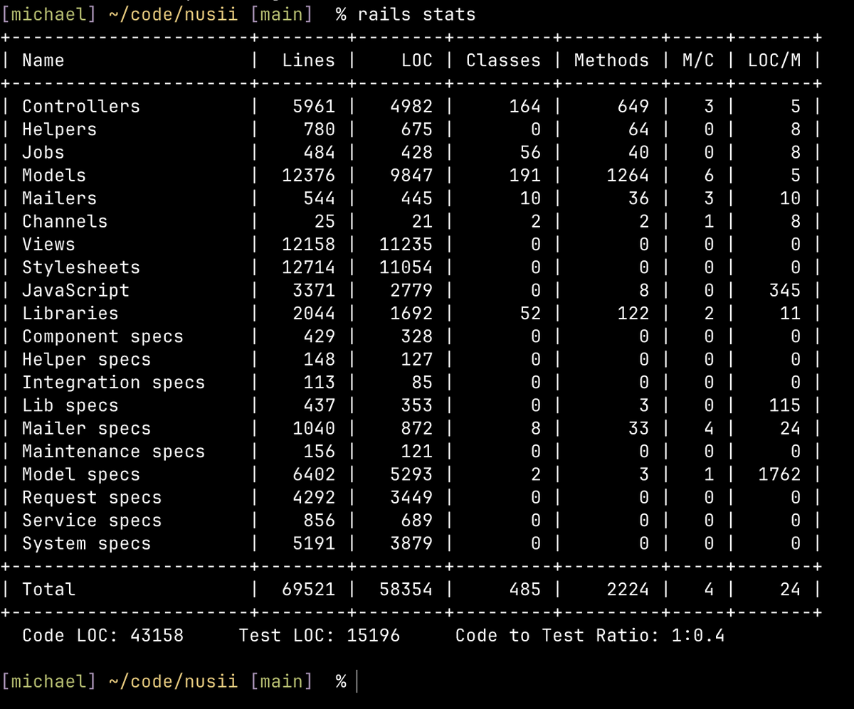Select the Service specs row name
The image size is (854, 709).
[x=92, y=521]
